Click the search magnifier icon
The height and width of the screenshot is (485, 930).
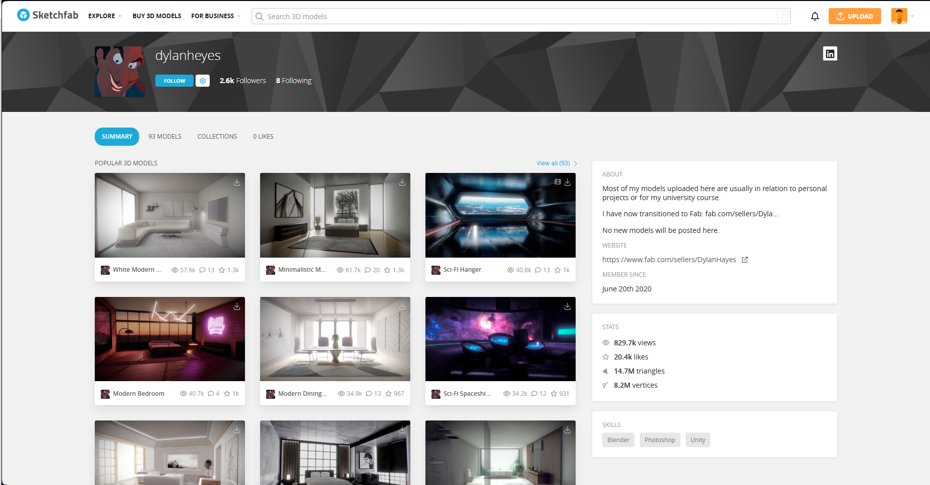pos(260,17)
